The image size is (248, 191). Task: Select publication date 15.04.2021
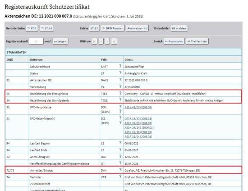(x=131, y=164)
